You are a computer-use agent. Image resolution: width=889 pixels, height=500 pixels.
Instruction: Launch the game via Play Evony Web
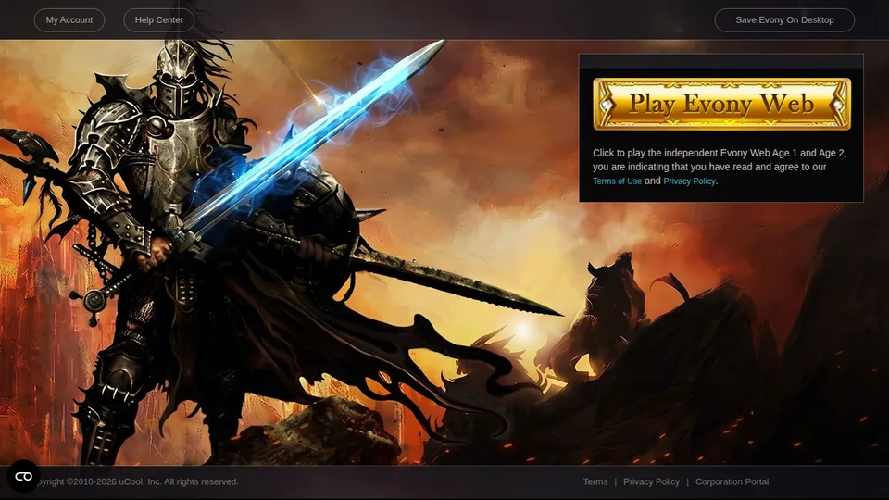pyautogui.click(x=721, y=104)
